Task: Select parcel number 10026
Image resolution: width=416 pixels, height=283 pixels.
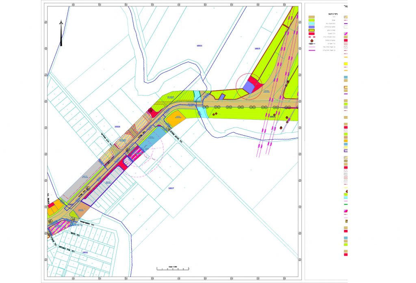Action: [x=117, y=127]
